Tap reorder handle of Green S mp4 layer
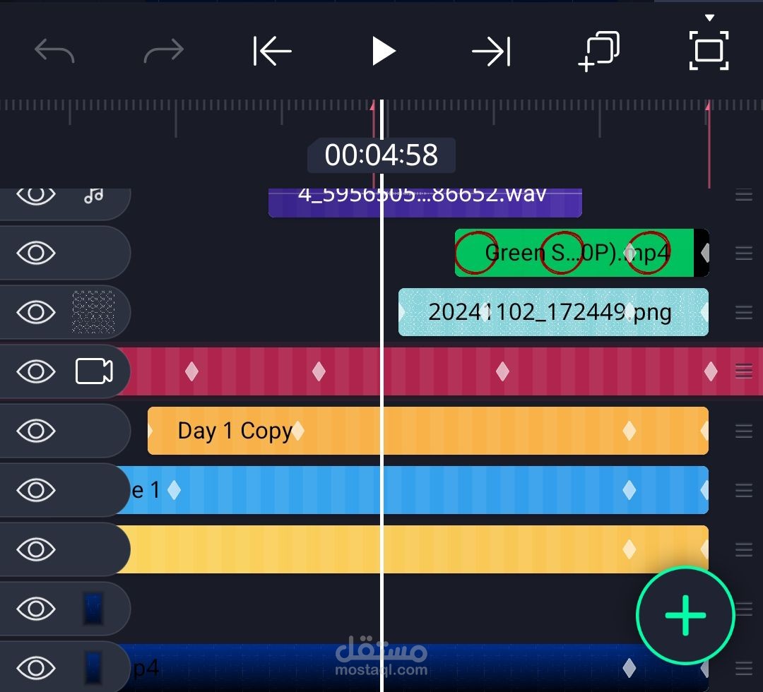 pyautogui.click(x=743, y=253)
